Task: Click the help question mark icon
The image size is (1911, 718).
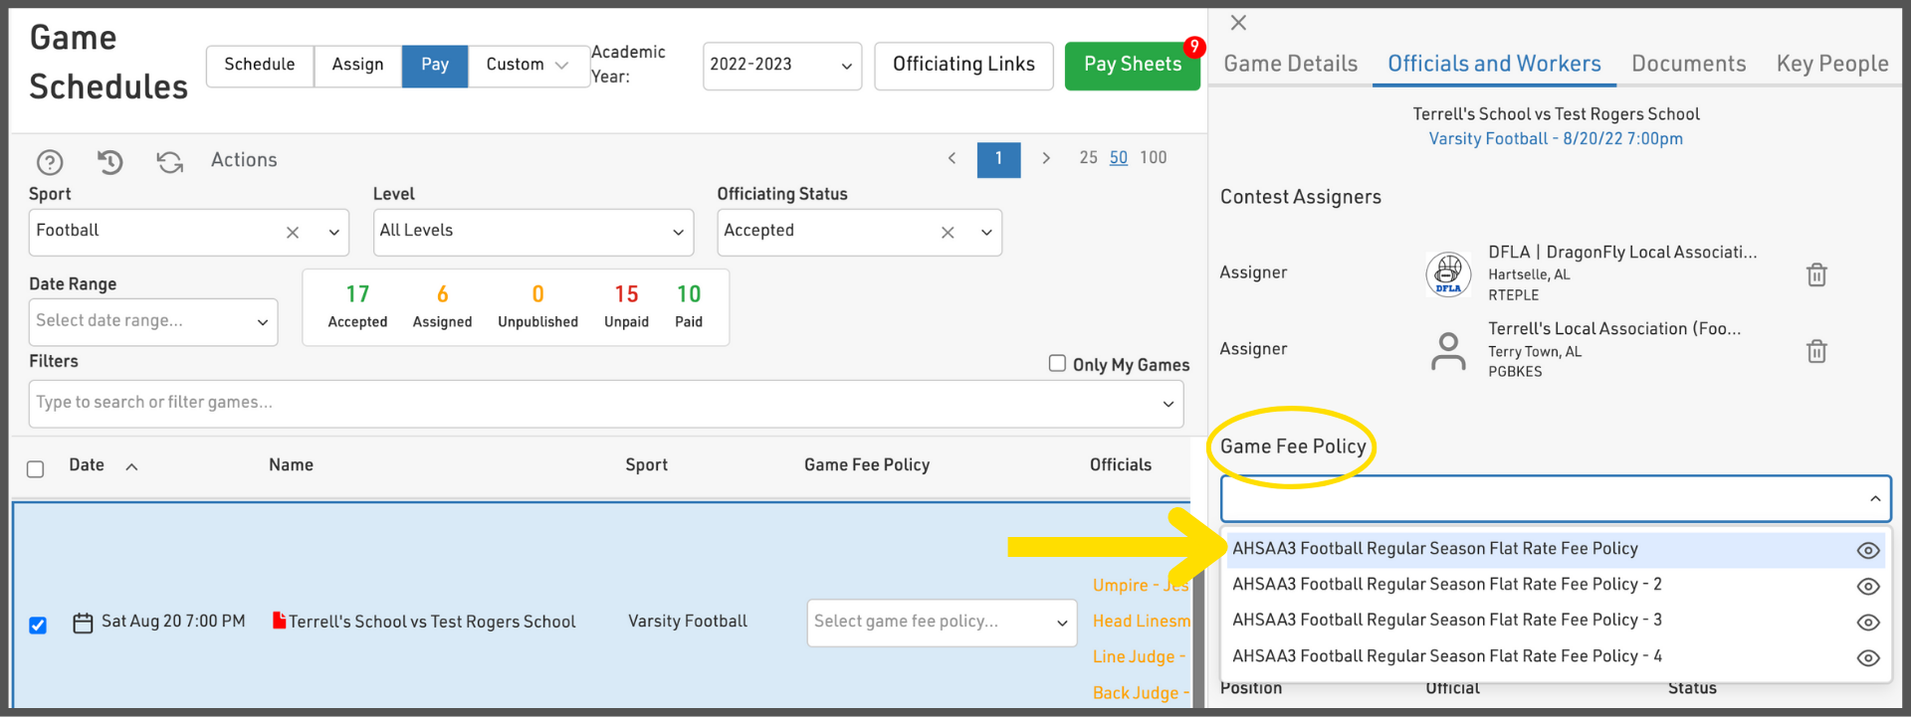Action: coord(50,162)
